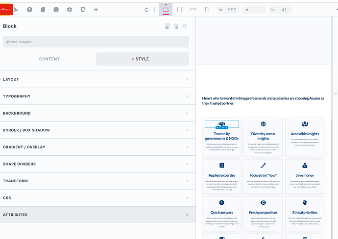Open the revisions history clock icon
The height and width of the screenshot is (239, 338).
coord(56,9)
